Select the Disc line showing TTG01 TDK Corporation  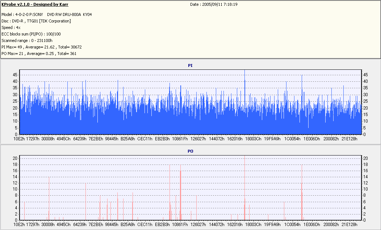point(36,21)
